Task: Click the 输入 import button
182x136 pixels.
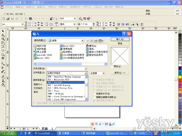Action: click(120, 39)
